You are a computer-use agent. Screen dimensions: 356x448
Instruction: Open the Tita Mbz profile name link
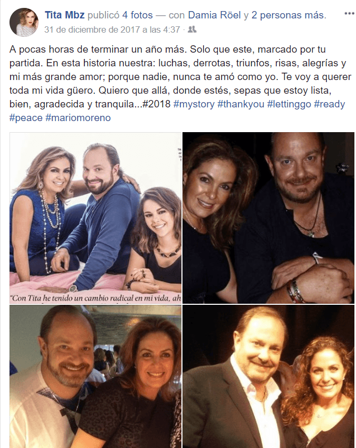click(x=65, y=15)
